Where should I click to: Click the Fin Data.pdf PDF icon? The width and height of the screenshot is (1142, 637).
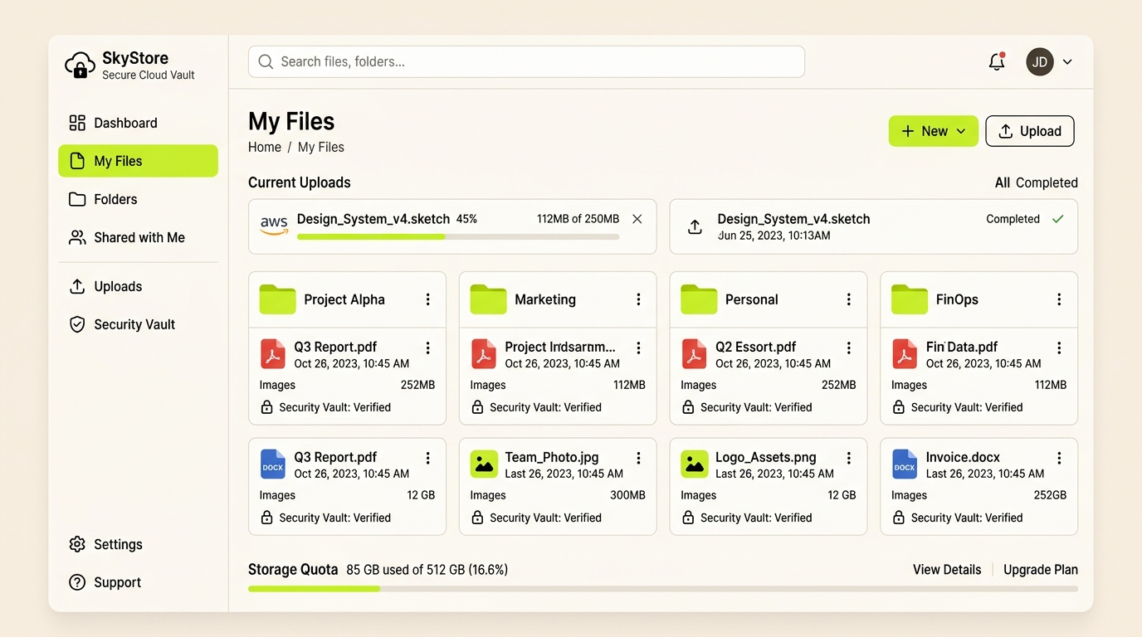coord(905,354)
